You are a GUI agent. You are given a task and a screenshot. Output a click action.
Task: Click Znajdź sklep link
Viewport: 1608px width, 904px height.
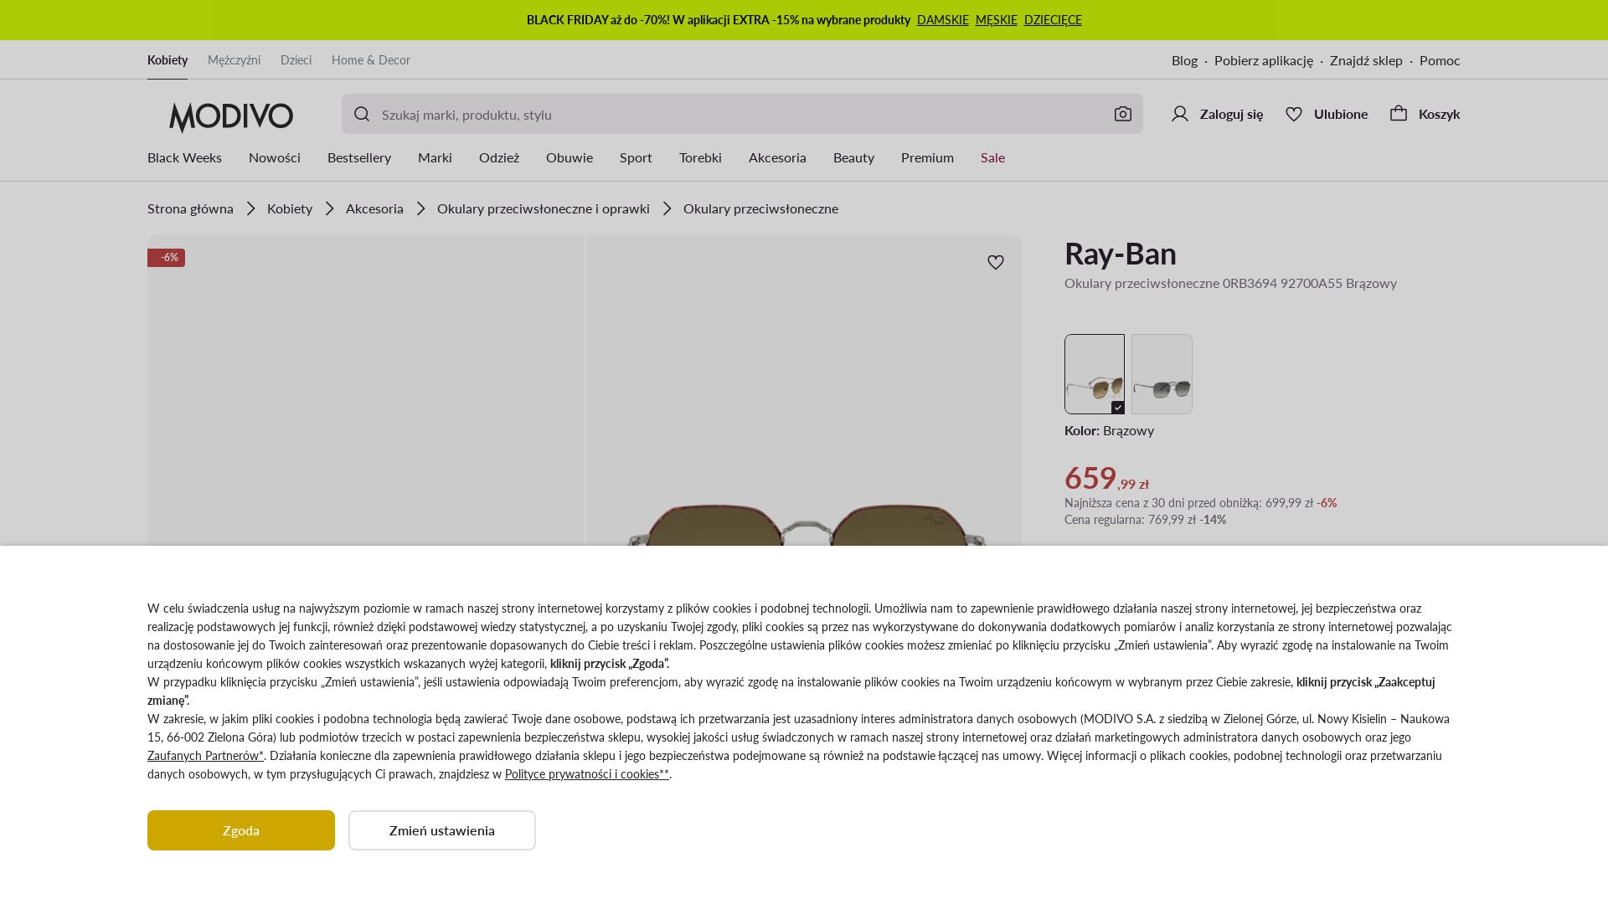(1366, 60)
